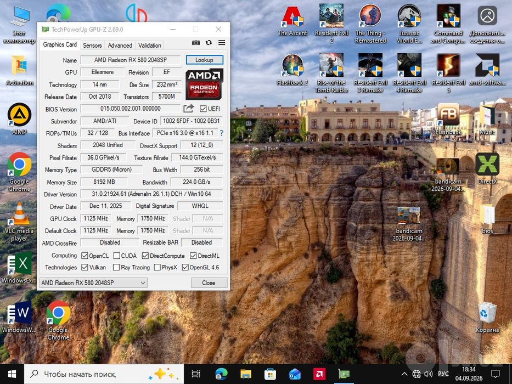Image resolution: width=512 pixels, height=384 pixels.
Task: Toggle the PhysX checkbox
Action: (x=157, y=268)
